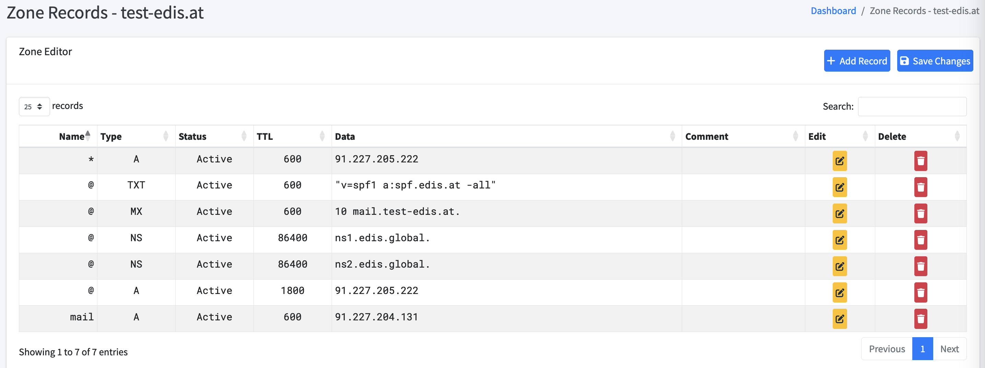Go to the Next page

click(x=949, y=349)
